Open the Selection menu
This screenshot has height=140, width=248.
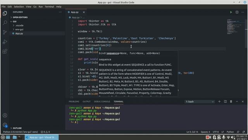pos(19,7)
